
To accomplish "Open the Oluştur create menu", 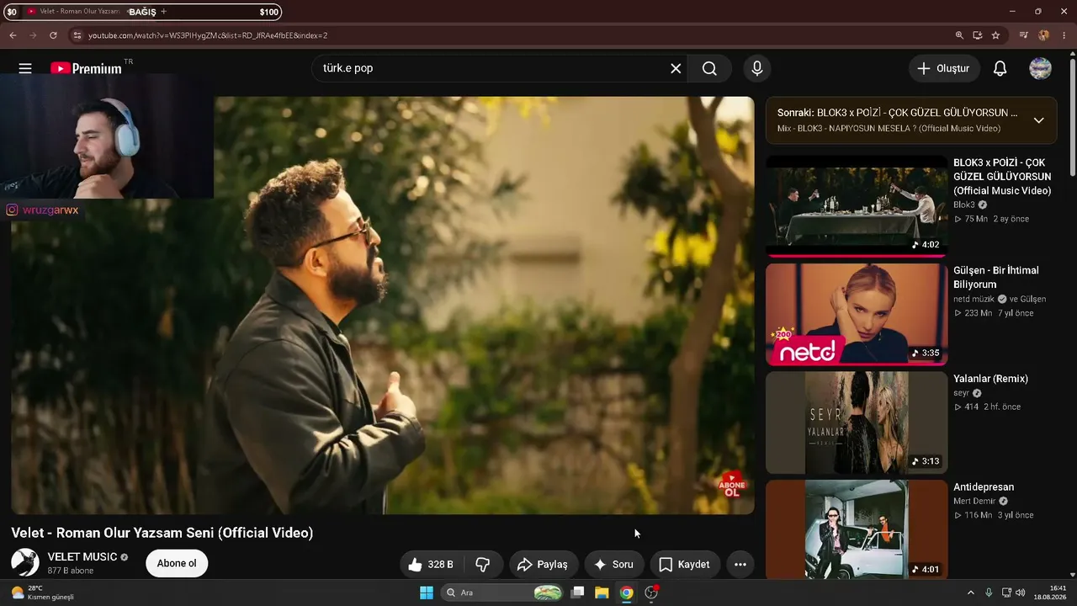I will click(x=944, y=68).
